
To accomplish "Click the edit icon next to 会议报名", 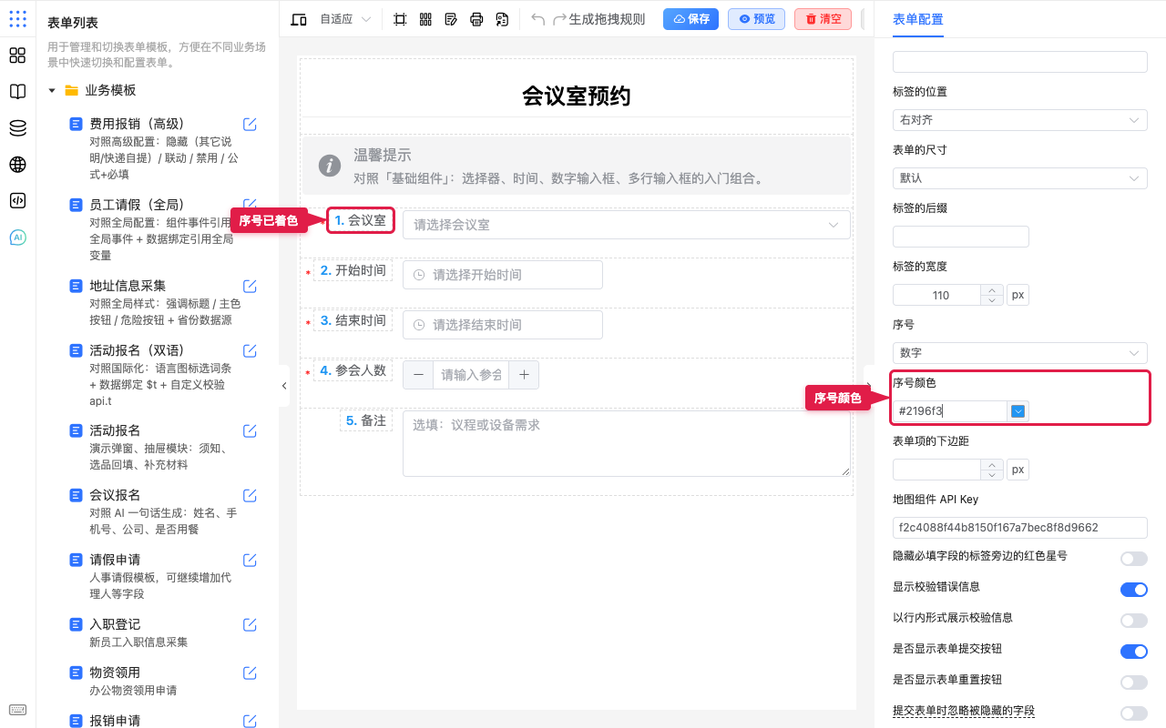I will click(x=250, y=496).
